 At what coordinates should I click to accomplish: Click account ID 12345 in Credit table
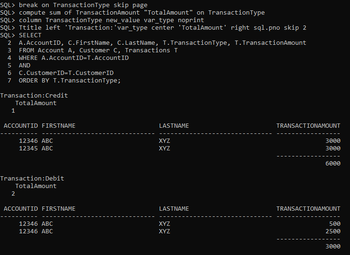point(28,148)
